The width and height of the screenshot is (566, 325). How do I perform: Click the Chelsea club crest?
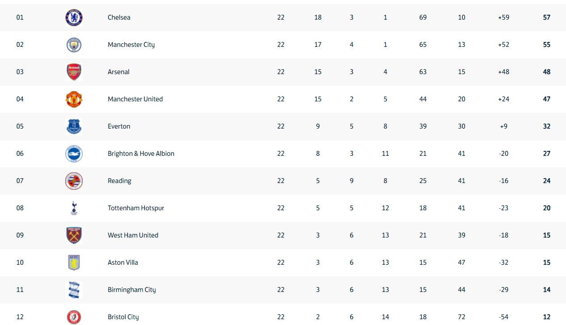[74, 17]
